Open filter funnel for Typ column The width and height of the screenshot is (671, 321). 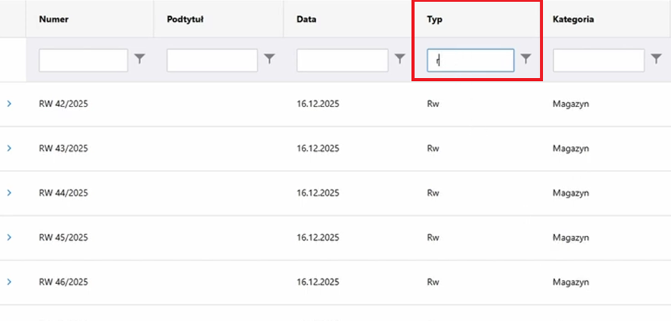click(x=525, y=60)
